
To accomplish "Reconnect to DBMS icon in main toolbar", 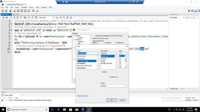I will (x=37, y=11).
